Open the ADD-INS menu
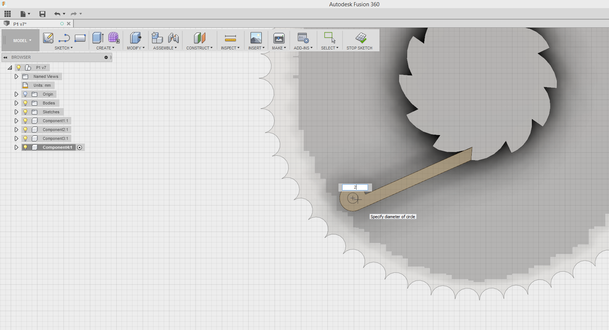Screen dimensions: 609x330 coord(303,48)
